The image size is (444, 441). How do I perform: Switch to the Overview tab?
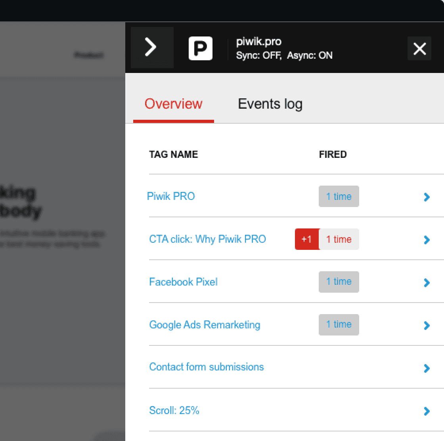[x=173, y=104]
